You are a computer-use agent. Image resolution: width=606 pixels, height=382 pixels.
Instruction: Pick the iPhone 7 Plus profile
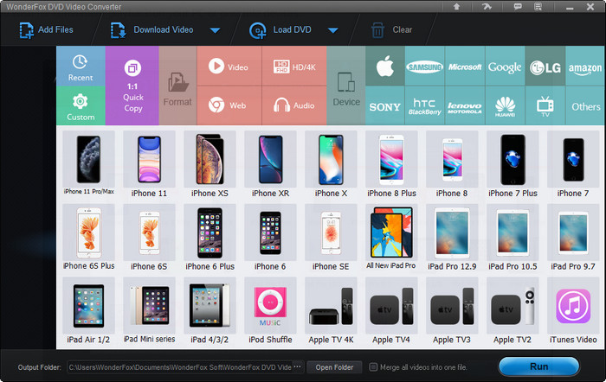pos(513,163)
